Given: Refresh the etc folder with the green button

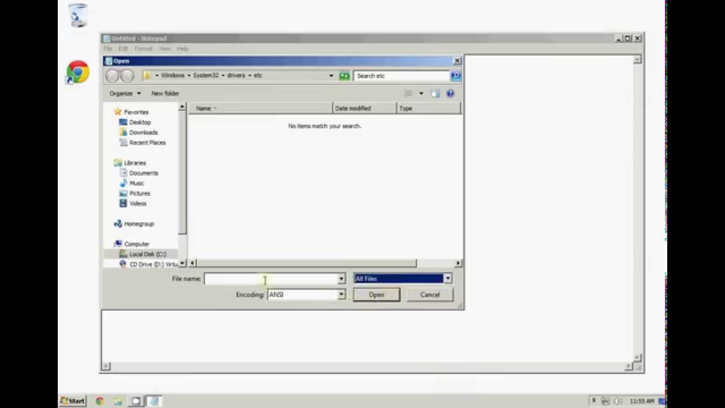Looking at the screenshot, I should [x=344, y=75].
